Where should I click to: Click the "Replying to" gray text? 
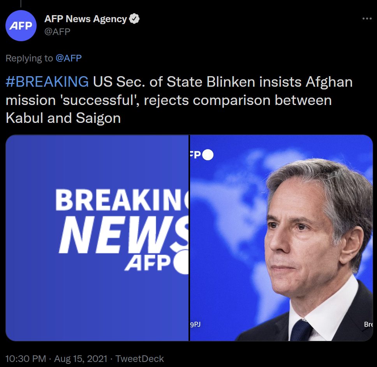click(29, 58)
